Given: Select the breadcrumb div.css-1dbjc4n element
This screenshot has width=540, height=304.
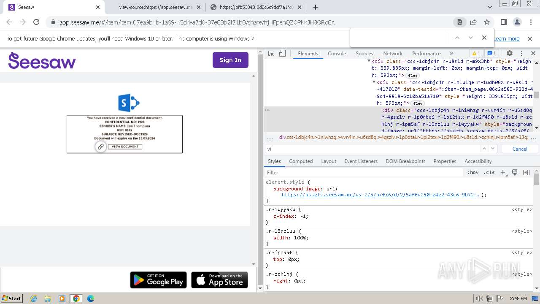Looking at the screenshot, I should coord(403,138).
